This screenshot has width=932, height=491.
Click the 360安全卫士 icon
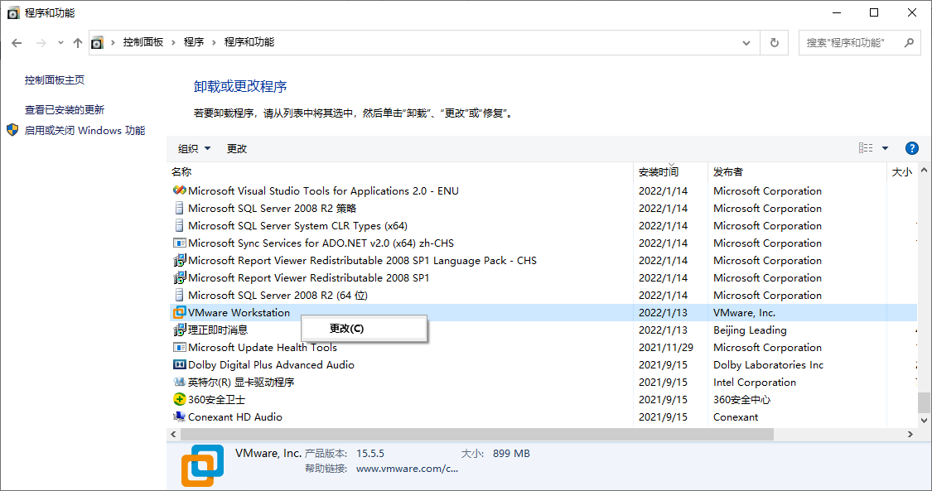point(179,399)
